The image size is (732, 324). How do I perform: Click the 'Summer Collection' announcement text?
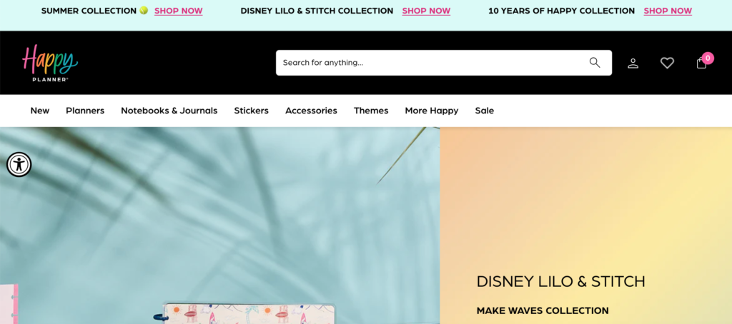pyautogui.click(x=89, y=11)
